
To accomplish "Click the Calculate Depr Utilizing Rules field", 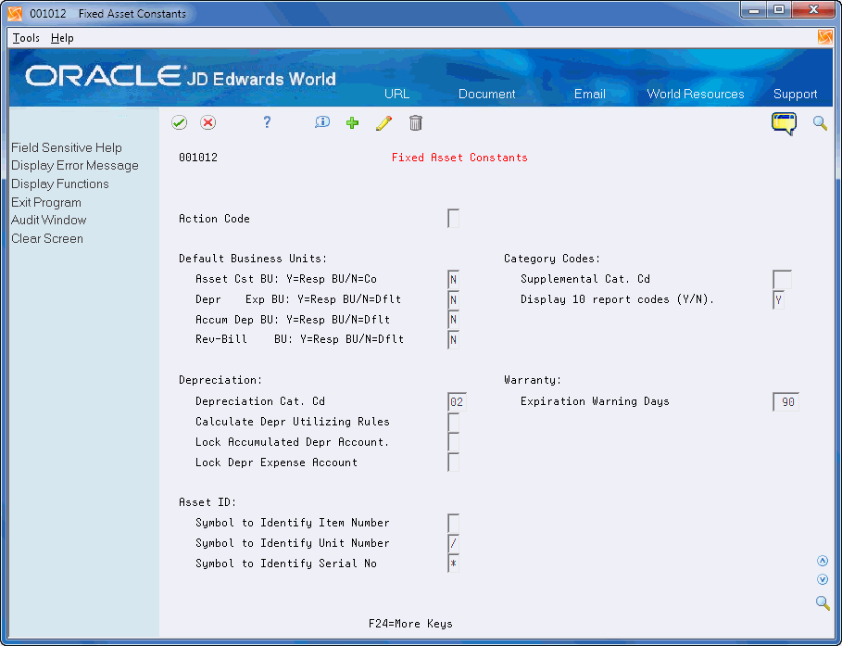I will pyautogui.click(x=453, y=423).
